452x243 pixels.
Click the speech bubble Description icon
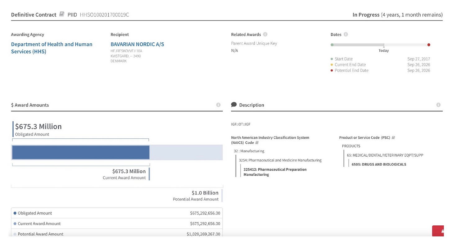pos(234,105)
